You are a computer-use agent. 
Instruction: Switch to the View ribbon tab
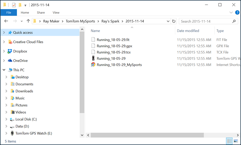pyautogui.click(x=56, y=13)
